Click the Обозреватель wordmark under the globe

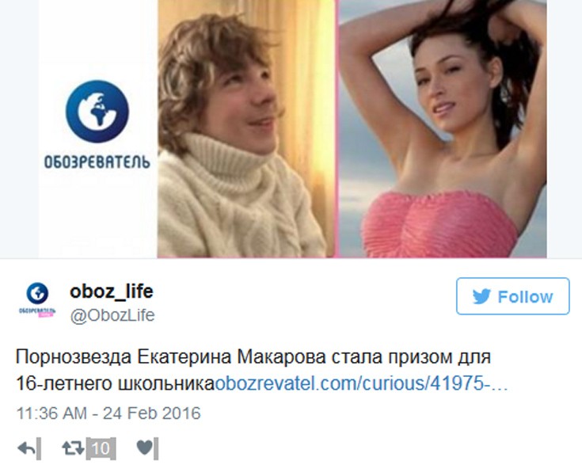coord(97,162)
